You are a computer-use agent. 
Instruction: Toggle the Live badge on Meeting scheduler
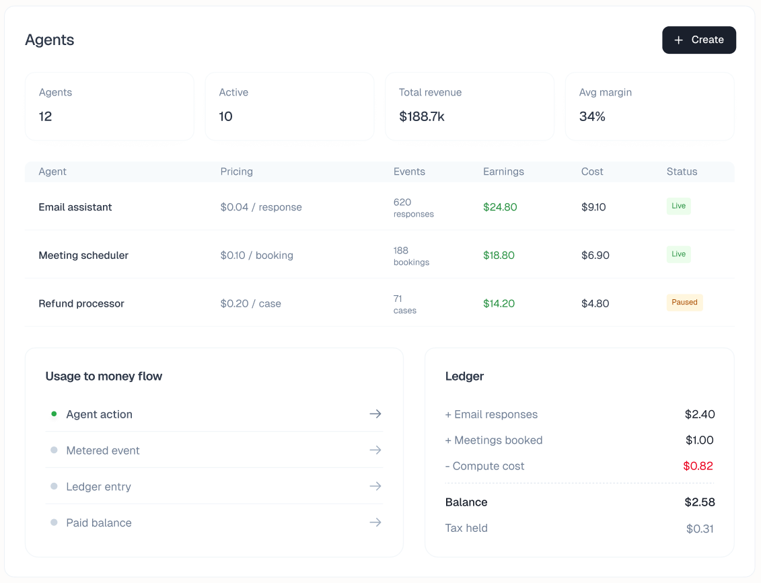coord(678,254)
